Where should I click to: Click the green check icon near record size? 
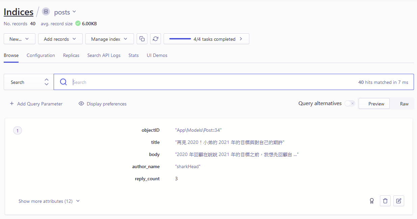78,24
